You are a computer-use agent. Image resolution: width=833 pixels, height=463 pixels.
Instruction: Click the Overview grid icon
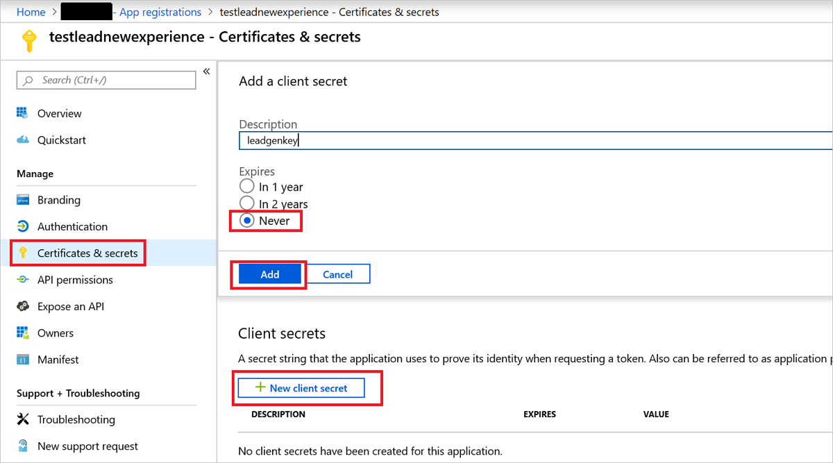23,113
